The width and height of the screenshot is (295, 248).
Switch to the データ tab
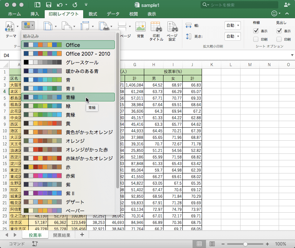(x=113, y=14)
